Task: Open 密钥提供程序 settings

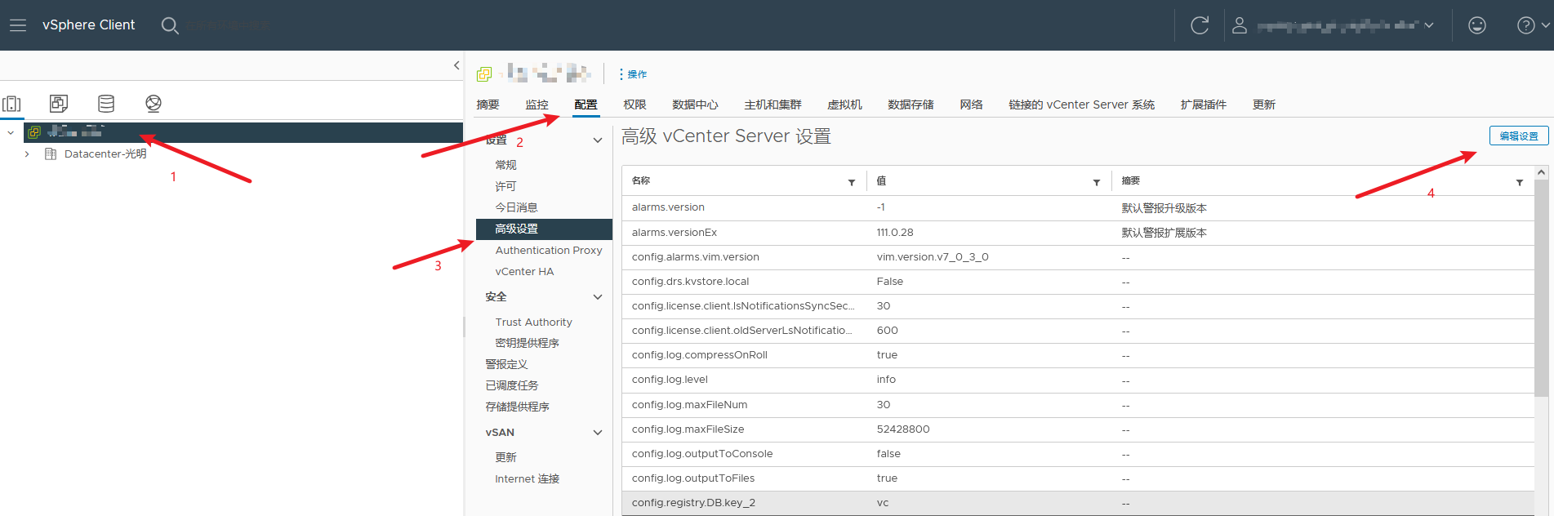Action: pyautogui.click(x=527, y=344)
